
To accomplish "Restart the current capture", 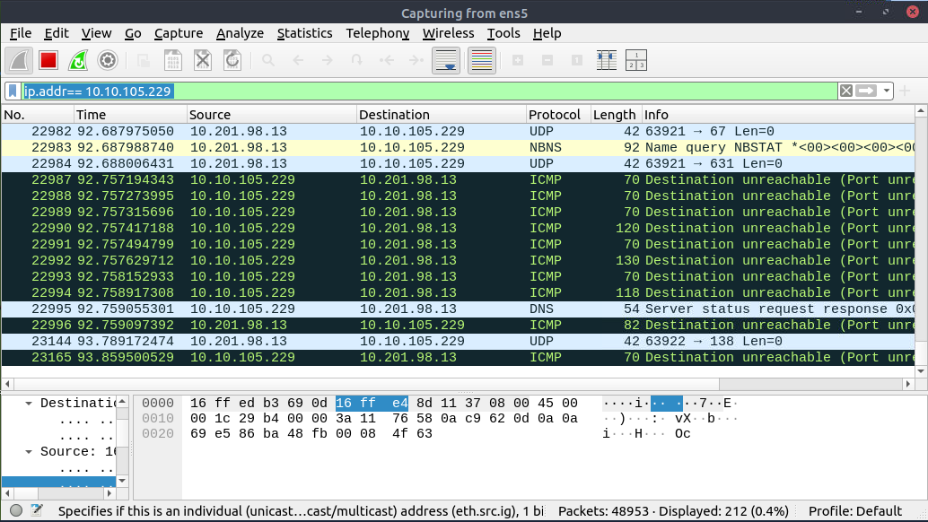I will click(x=78, y=60).
